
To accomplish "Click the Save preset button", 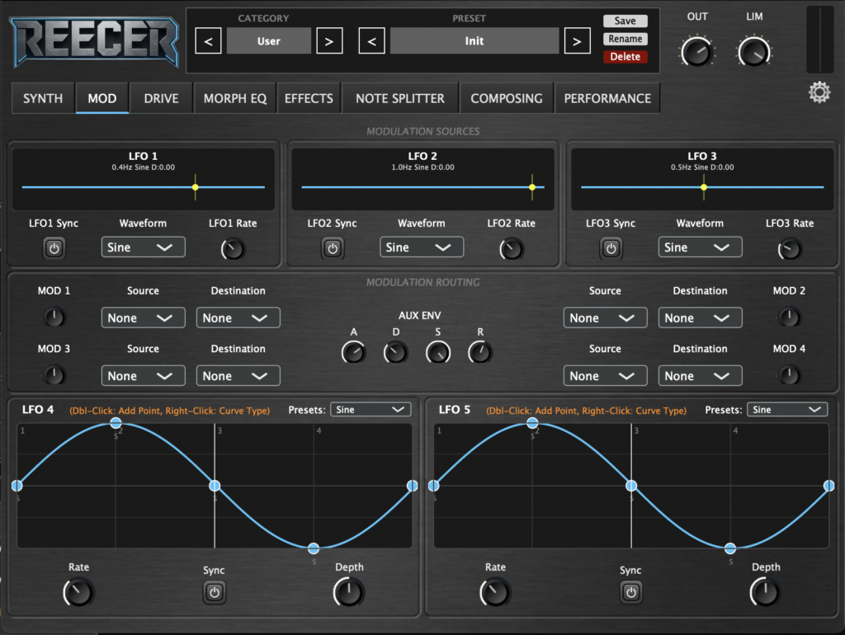I will (x=625, y=21).
